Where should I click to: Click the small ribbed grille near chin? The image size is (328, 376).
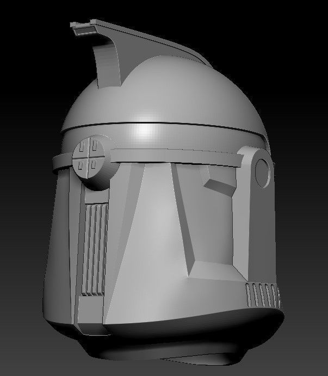click(263, 295)
